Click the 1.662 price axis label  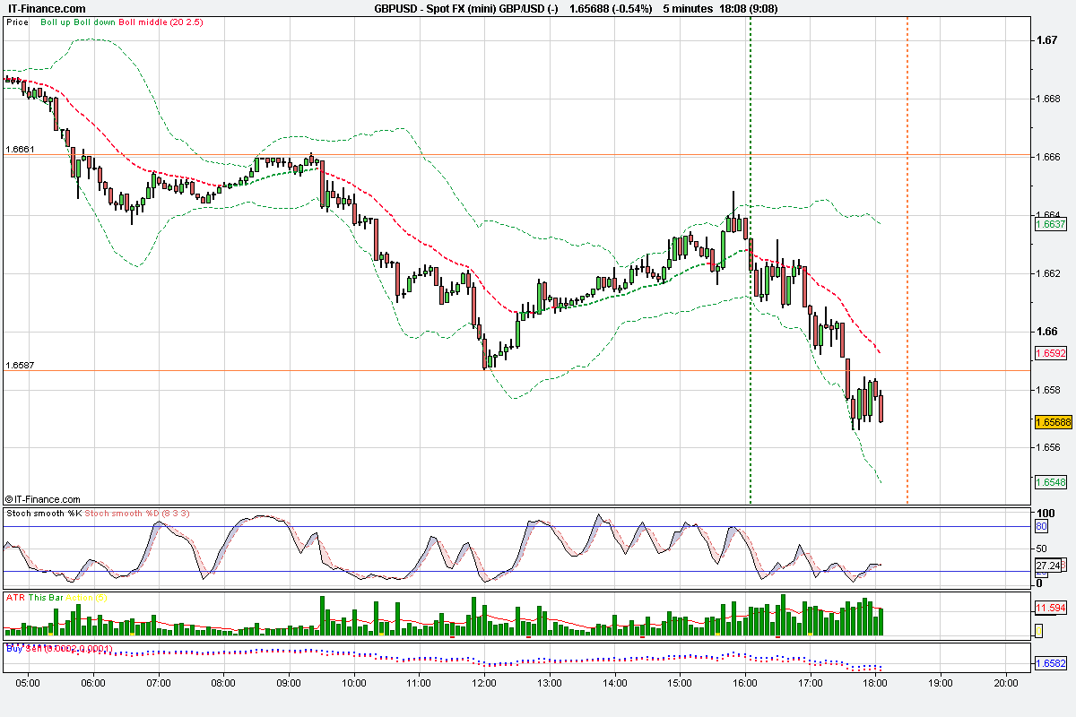(1050, 273)
